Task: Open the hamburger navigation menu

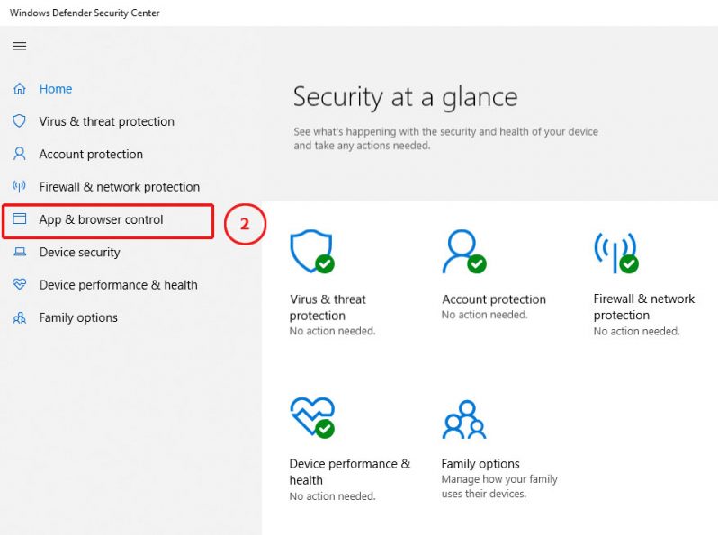Action: tap(19, 46)
